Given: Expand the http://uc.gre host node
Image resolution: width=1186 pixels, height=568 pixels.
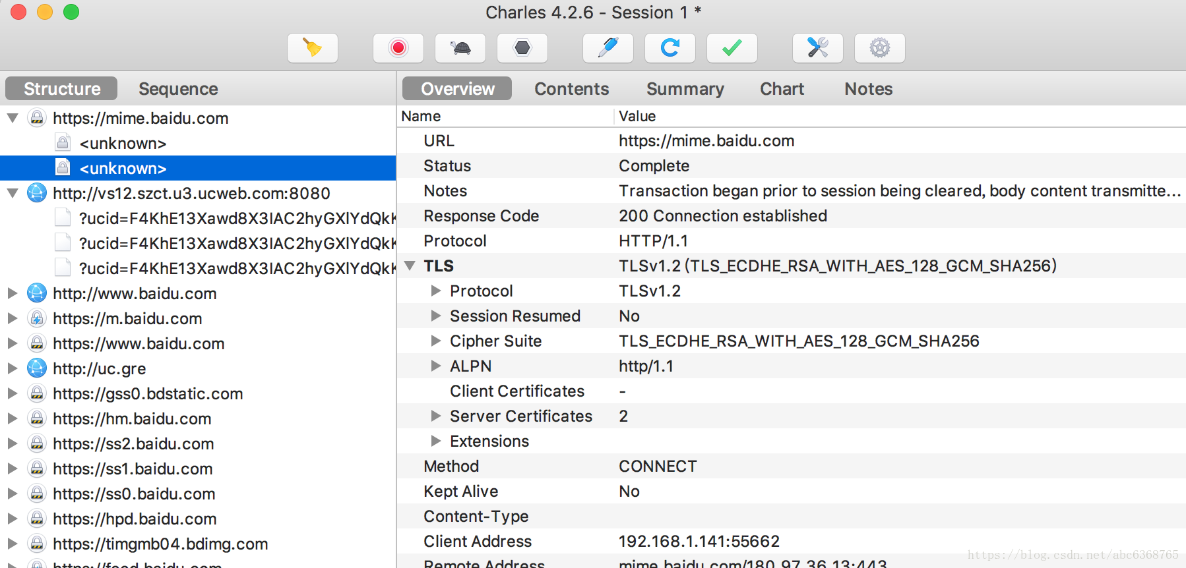Looking at the screenshot, I should 13,368.
